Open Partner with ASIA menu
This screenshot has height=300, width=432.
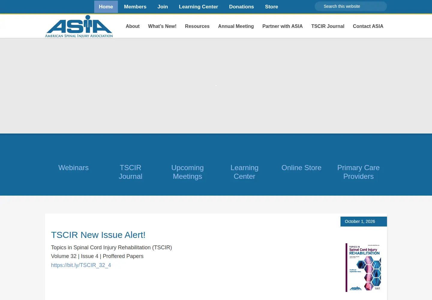[x=283, y=26]
